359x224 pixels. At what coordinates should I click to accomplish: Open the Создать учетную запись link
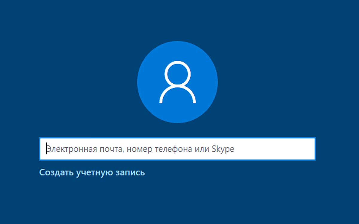point(92,173)
